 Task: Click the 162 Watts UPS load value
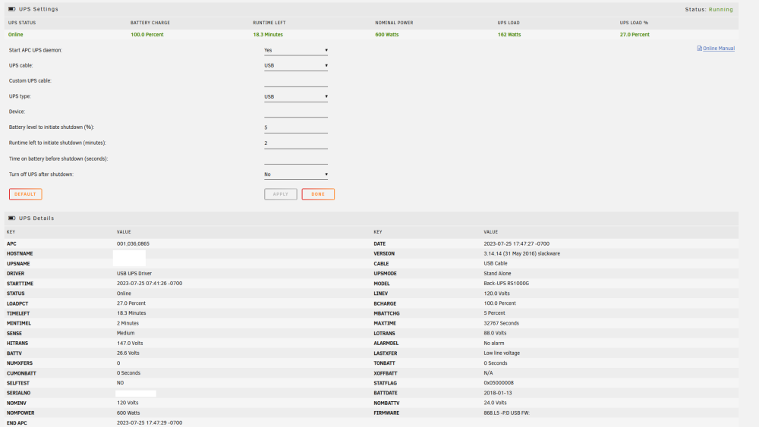[x=509, y=35]
